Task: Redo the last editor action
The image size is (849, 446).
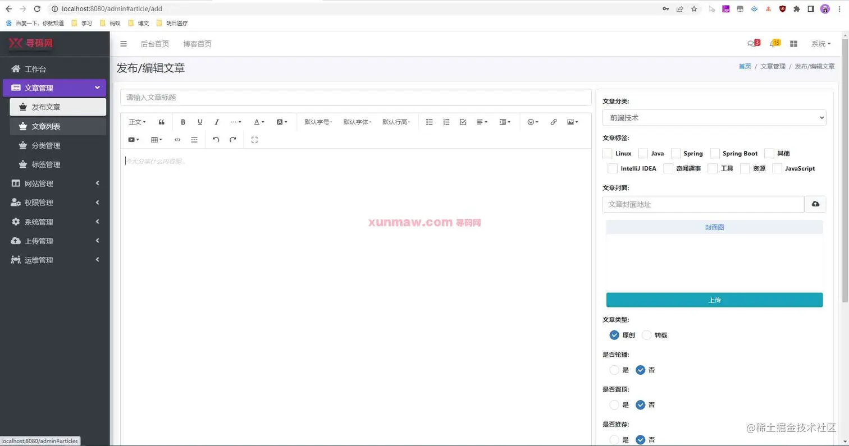Action: pos(233,140)
